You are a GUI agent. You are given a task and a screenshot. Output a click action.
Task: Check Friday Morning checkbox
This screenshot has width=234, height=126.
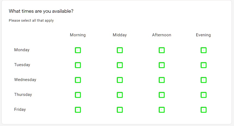tap(78, 110)
